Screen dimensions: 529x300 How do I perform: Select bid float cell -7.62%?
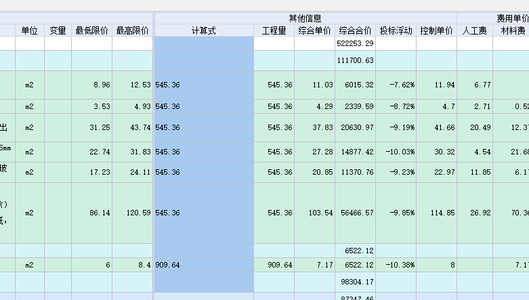pyautogui.click(x=396, y=85)
